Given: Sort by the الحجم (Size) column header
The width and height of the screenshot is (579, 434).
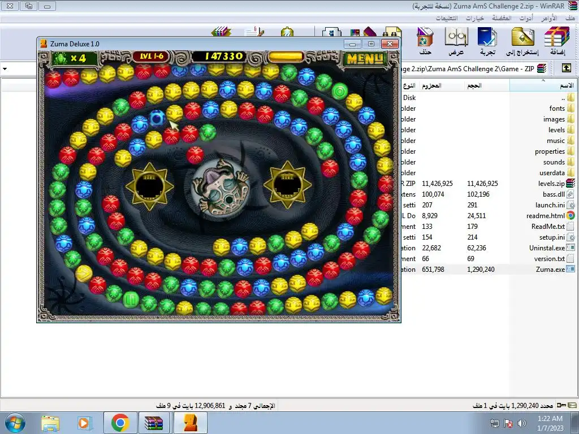Looking at the screenshot, I should [x=487, y=86].
